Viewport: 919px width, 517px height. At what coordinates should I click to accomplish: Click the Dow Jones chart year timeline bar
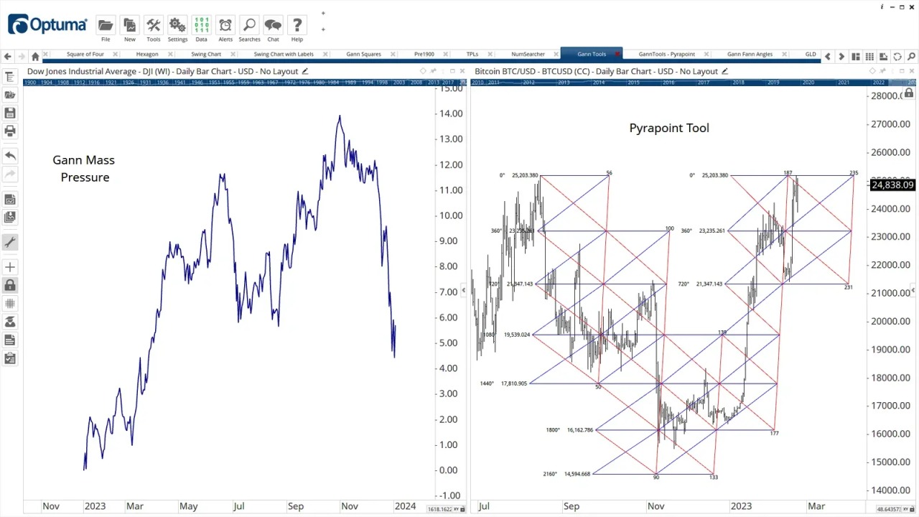[x=243, y=83]
